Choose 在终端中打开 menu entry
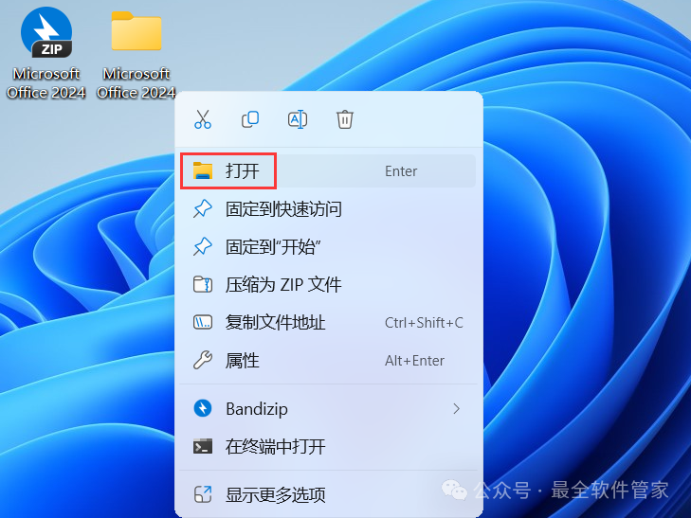The height and width of the screenshot is (518, 691). 328,447
